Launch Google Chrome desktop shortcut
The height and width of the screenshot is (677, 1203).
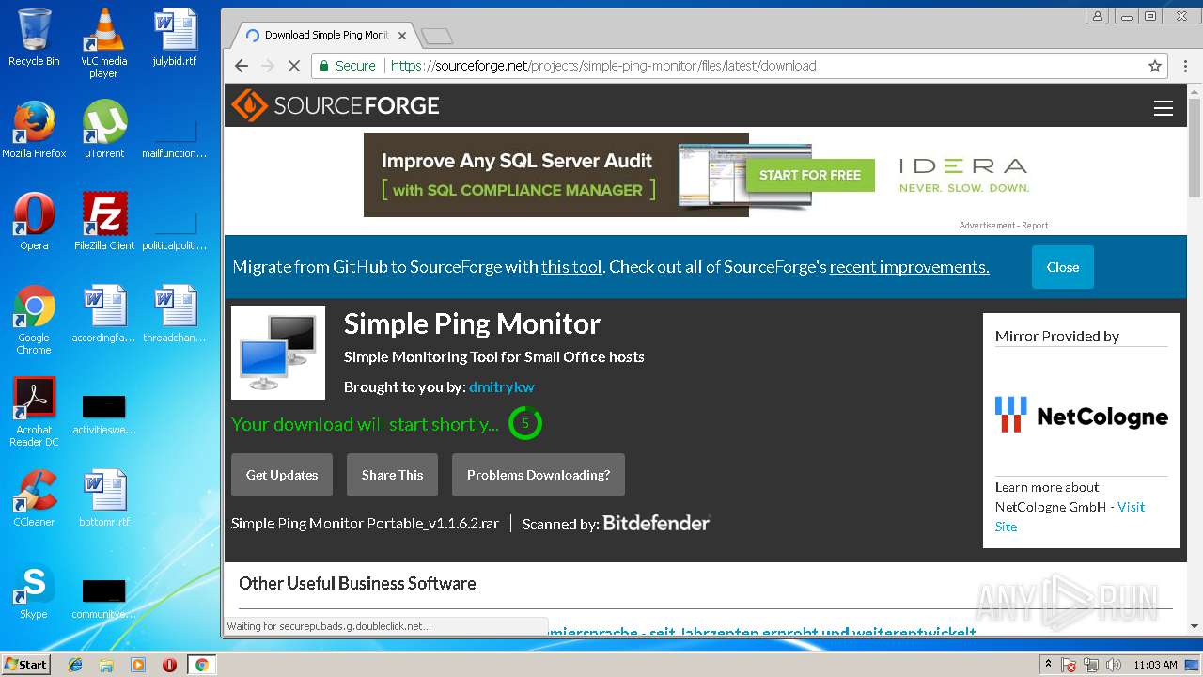(x=34, y=320)
